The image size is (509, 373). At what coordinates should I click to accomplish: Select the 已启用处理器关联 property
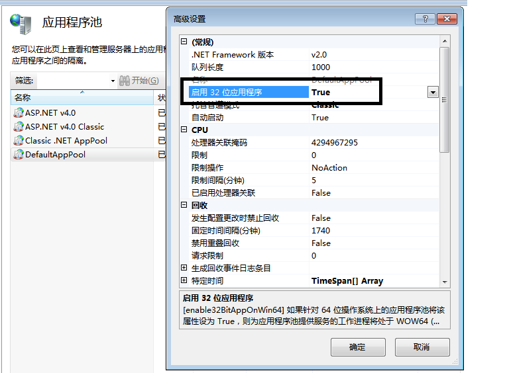pos(223,193)
